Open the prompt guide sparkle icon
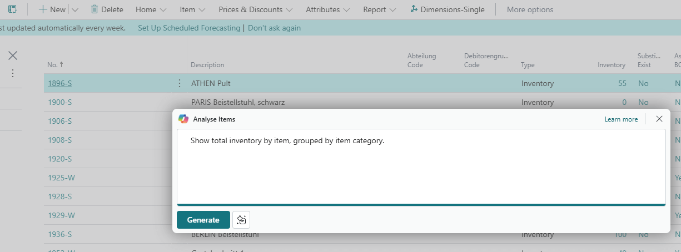 click(x=241, y=220)
